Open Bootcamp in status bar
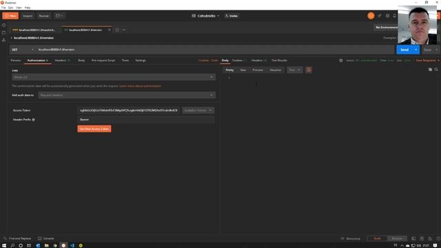Screen dimensions: 441x248 [x=351, y=238]
